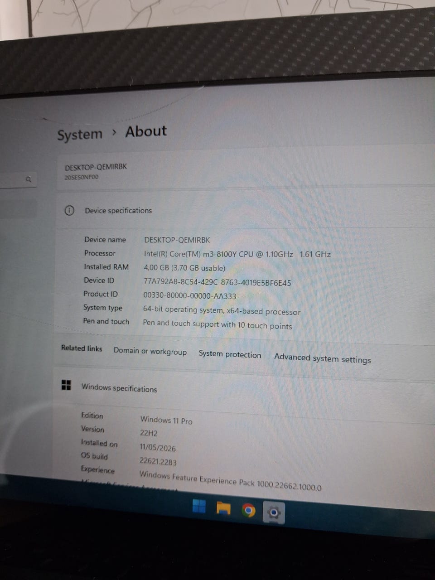Select the Settings gear taskbar icon

pos(273,513)
